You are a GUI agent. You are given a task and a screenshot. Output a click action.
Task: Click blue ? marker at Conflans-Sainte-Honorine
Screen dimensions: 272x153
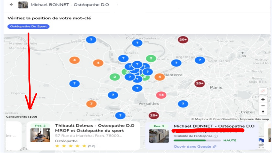(137, 43)
